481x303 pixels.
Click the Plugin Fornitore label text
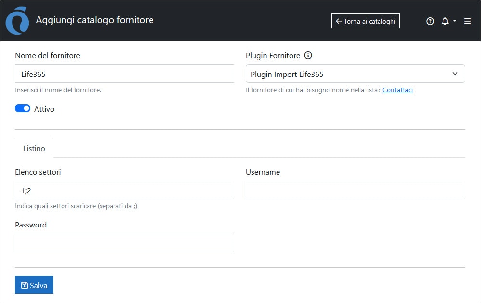pyautogui.click(x=273, y=56)
